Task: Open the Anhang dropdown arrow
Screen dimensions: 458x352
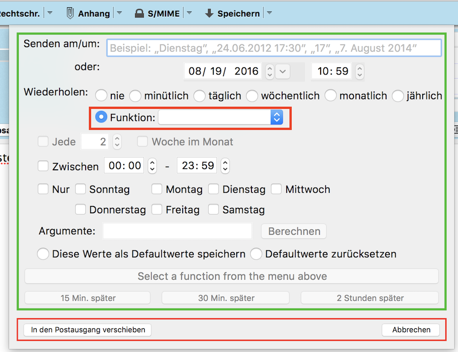Action: pyautogui.click(x=119, y=13)
